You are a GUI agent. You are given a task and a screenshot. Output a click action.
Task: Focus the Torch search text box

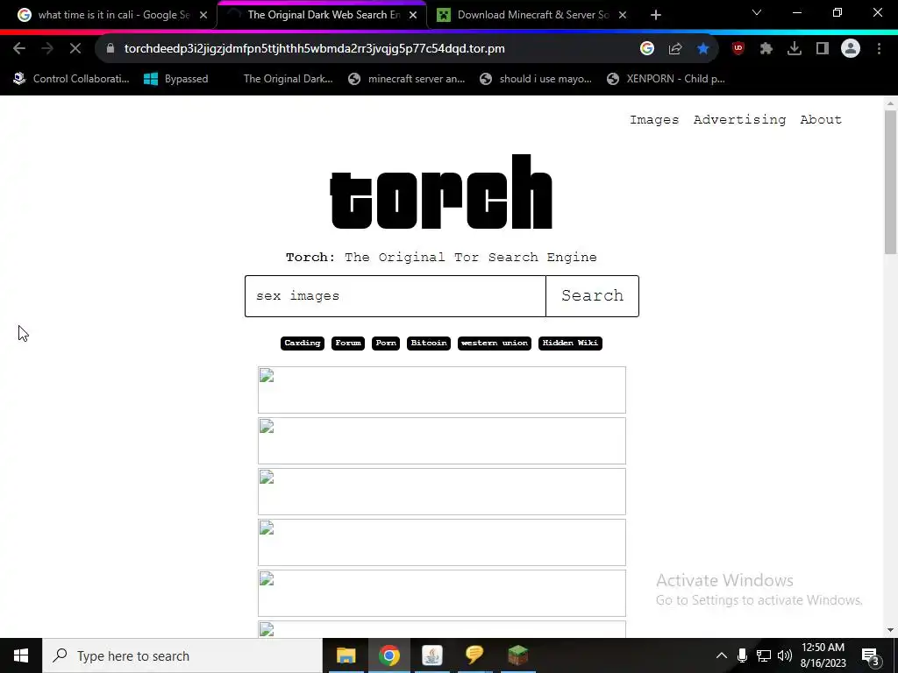click(396, 296)
